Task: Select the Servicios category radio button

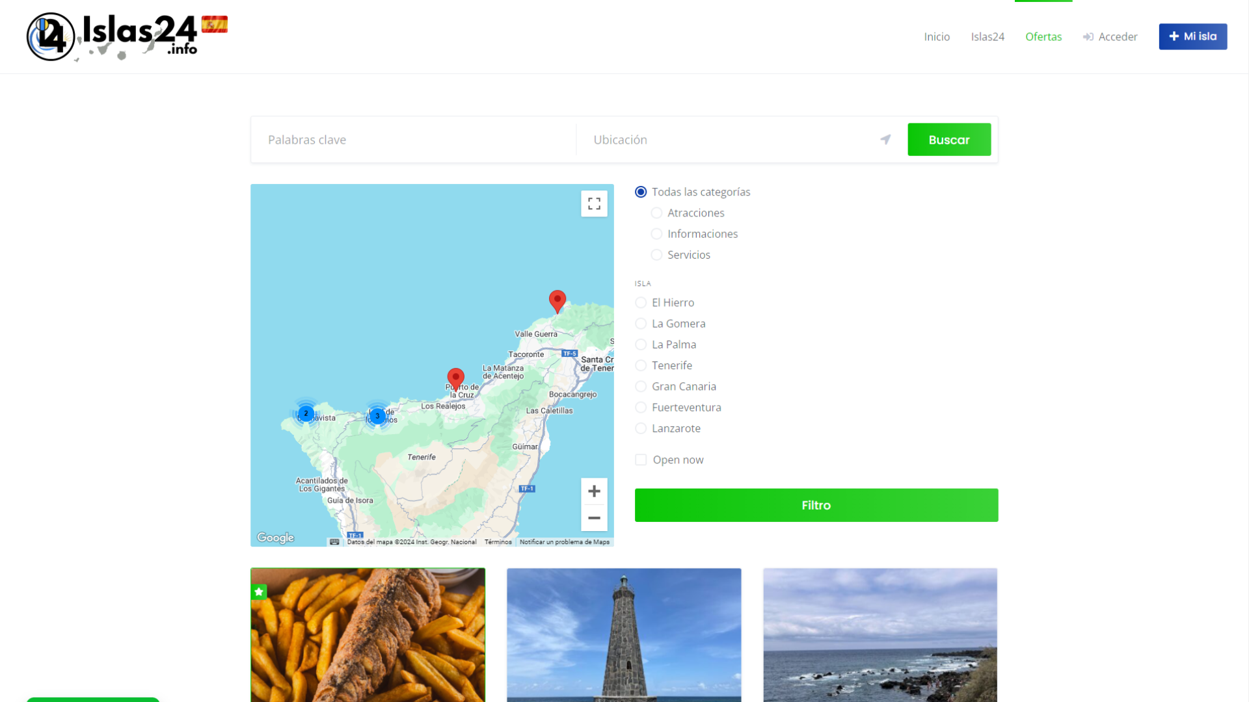Action: pos(656,255)
